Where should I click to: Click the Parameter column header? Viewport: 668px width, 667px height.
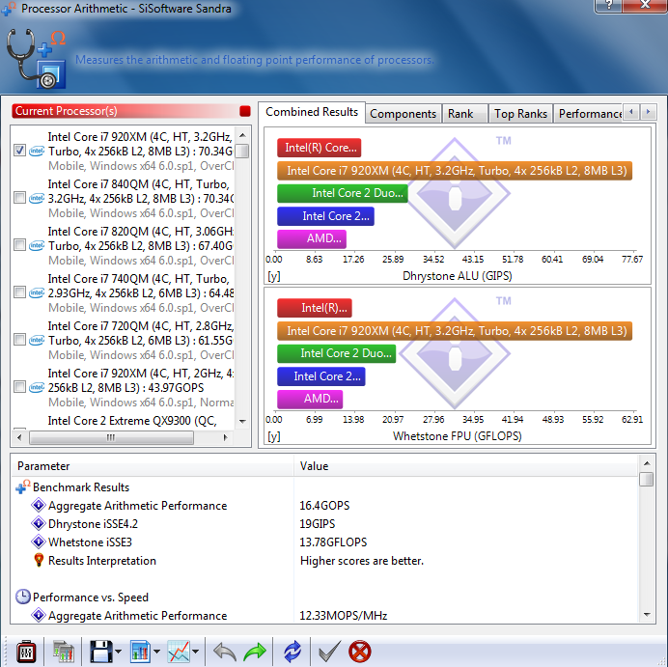[153, 466]
